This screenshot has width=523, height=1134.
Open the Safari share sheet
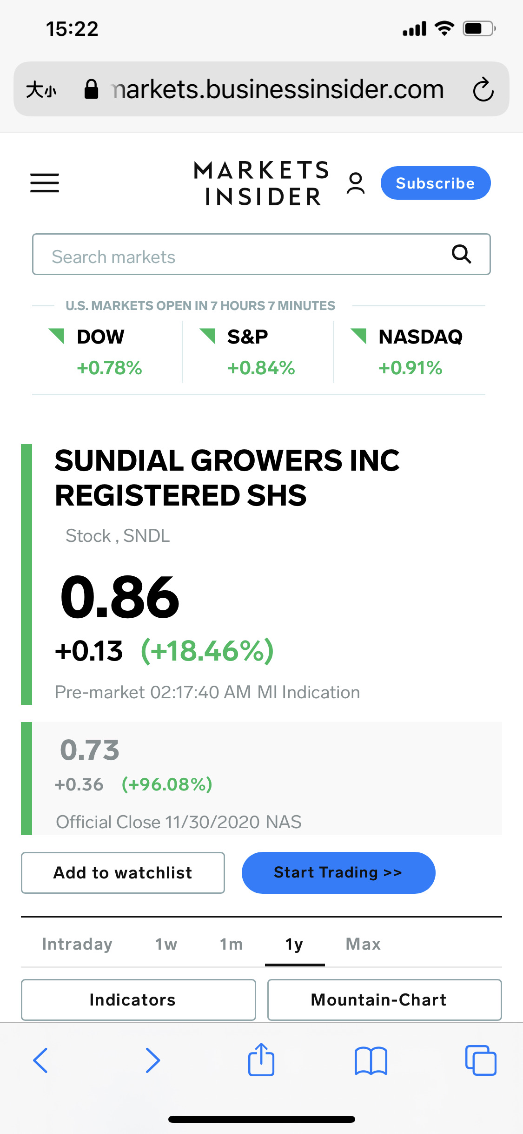coord(261,1060)
